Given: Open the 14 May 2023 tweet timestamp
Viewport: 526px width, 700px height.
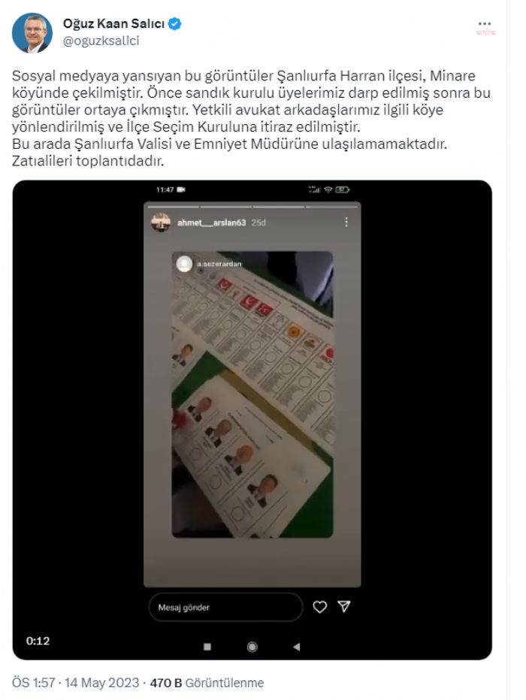Looking at the screenshot, I should point(102,683).
